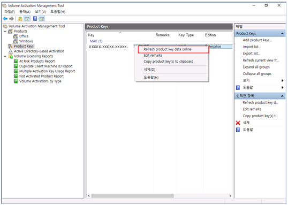Click the blue Help toolbar icon

pos(35,19)
